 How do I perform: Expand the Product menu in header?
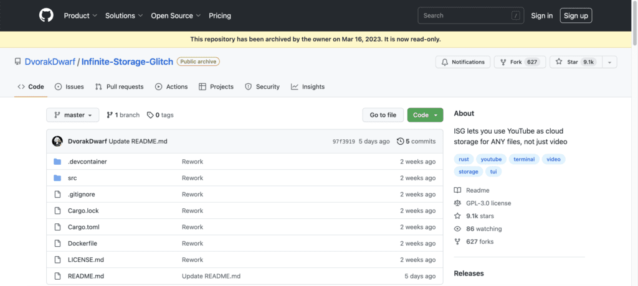point(80,16)
